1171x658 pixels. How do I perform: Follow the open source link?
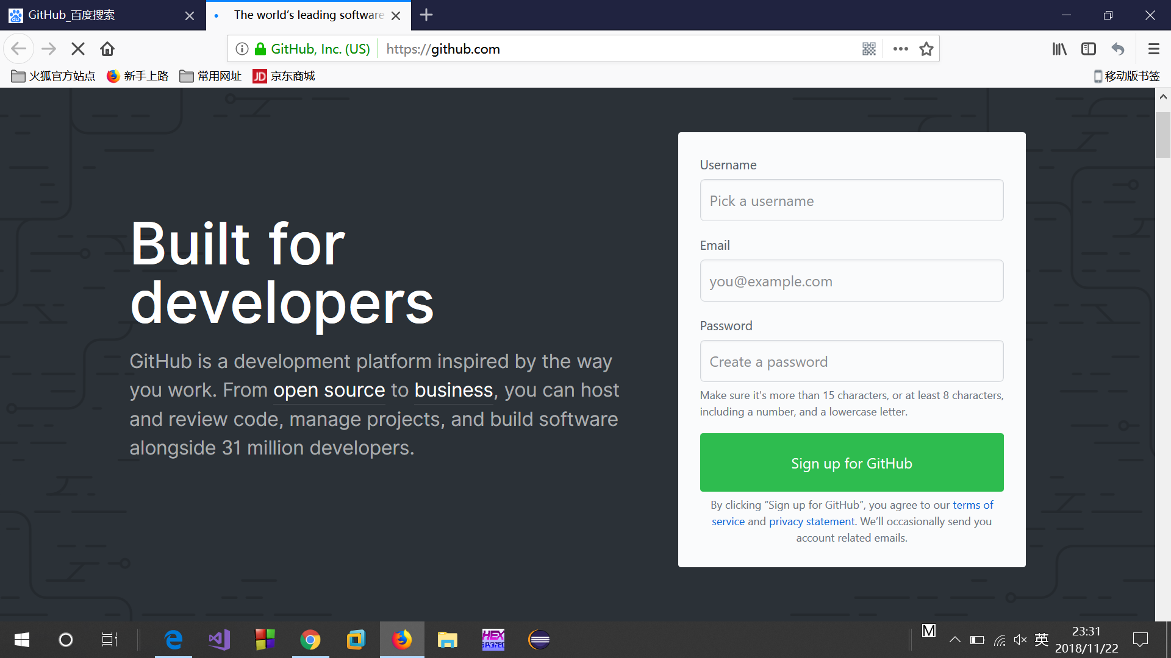click(x=329, y=390)
